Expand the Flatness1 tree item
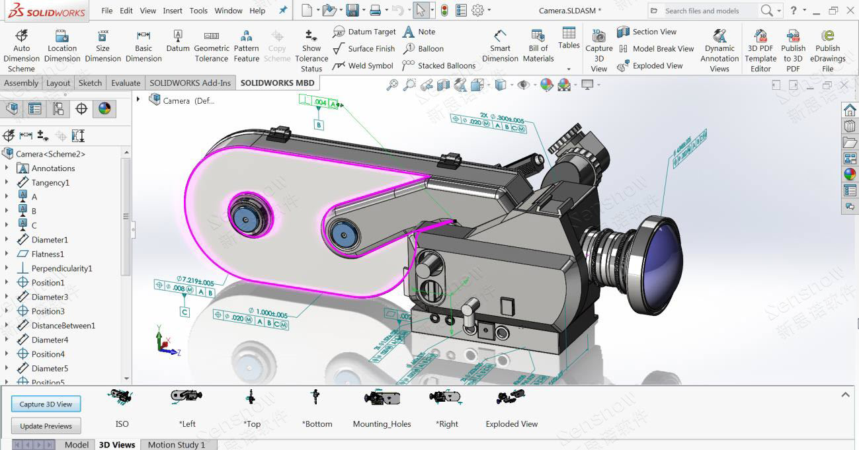The height and width of the screenshot is (450, 859). (x=7, y=254)
